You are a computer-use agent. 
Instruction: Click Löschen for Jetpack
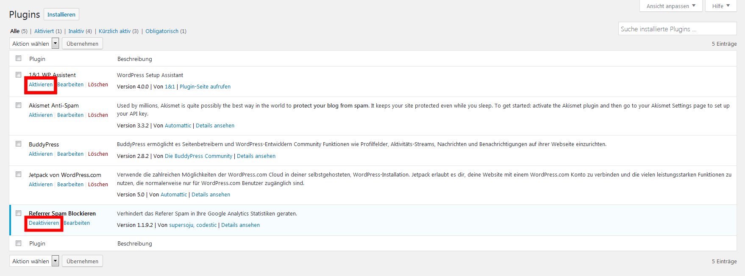(98, 185)
